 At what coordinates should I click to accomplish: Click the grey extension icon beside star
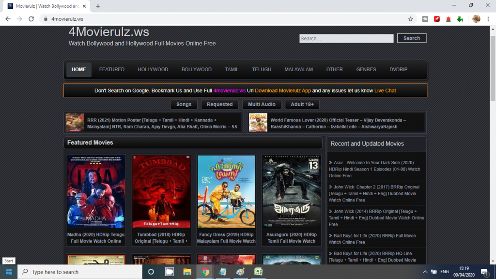tap(425, 19)
